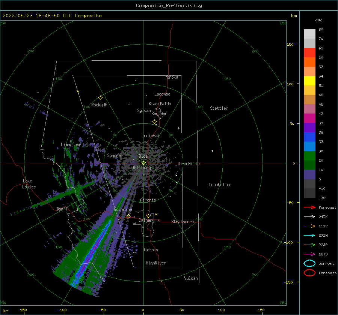Click the Lake Louise label
Screen dimensions: 338x315
click(x=29, y=184)
